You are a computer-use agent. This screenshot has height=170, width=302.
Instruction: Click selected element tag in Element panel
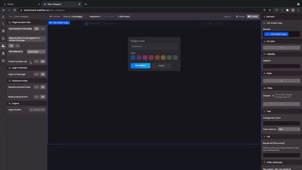coord(276,34)
